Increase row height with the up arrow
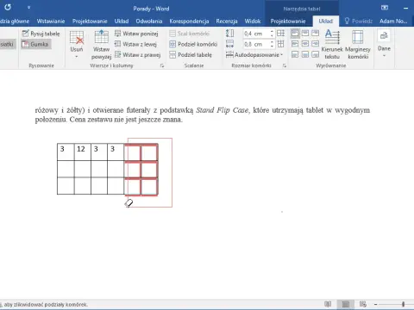 (272, 31)
